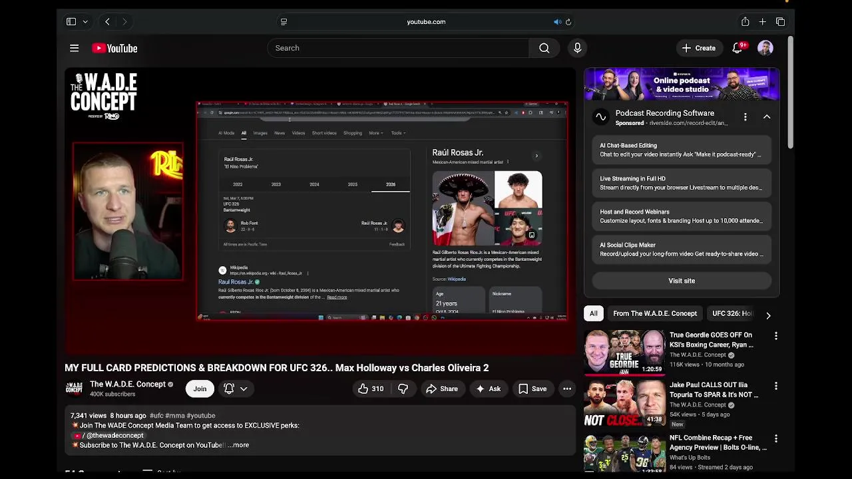
Task: Select the UFC 326 filter chip
Action: pos(732,313)
